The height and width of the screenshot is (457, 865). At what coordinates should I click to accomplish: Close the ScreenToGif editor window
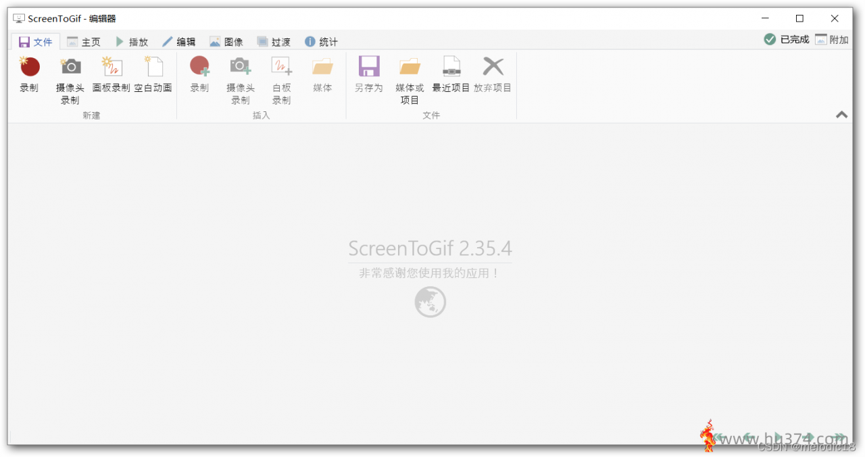pyautogui.click(x=835, y=19)
